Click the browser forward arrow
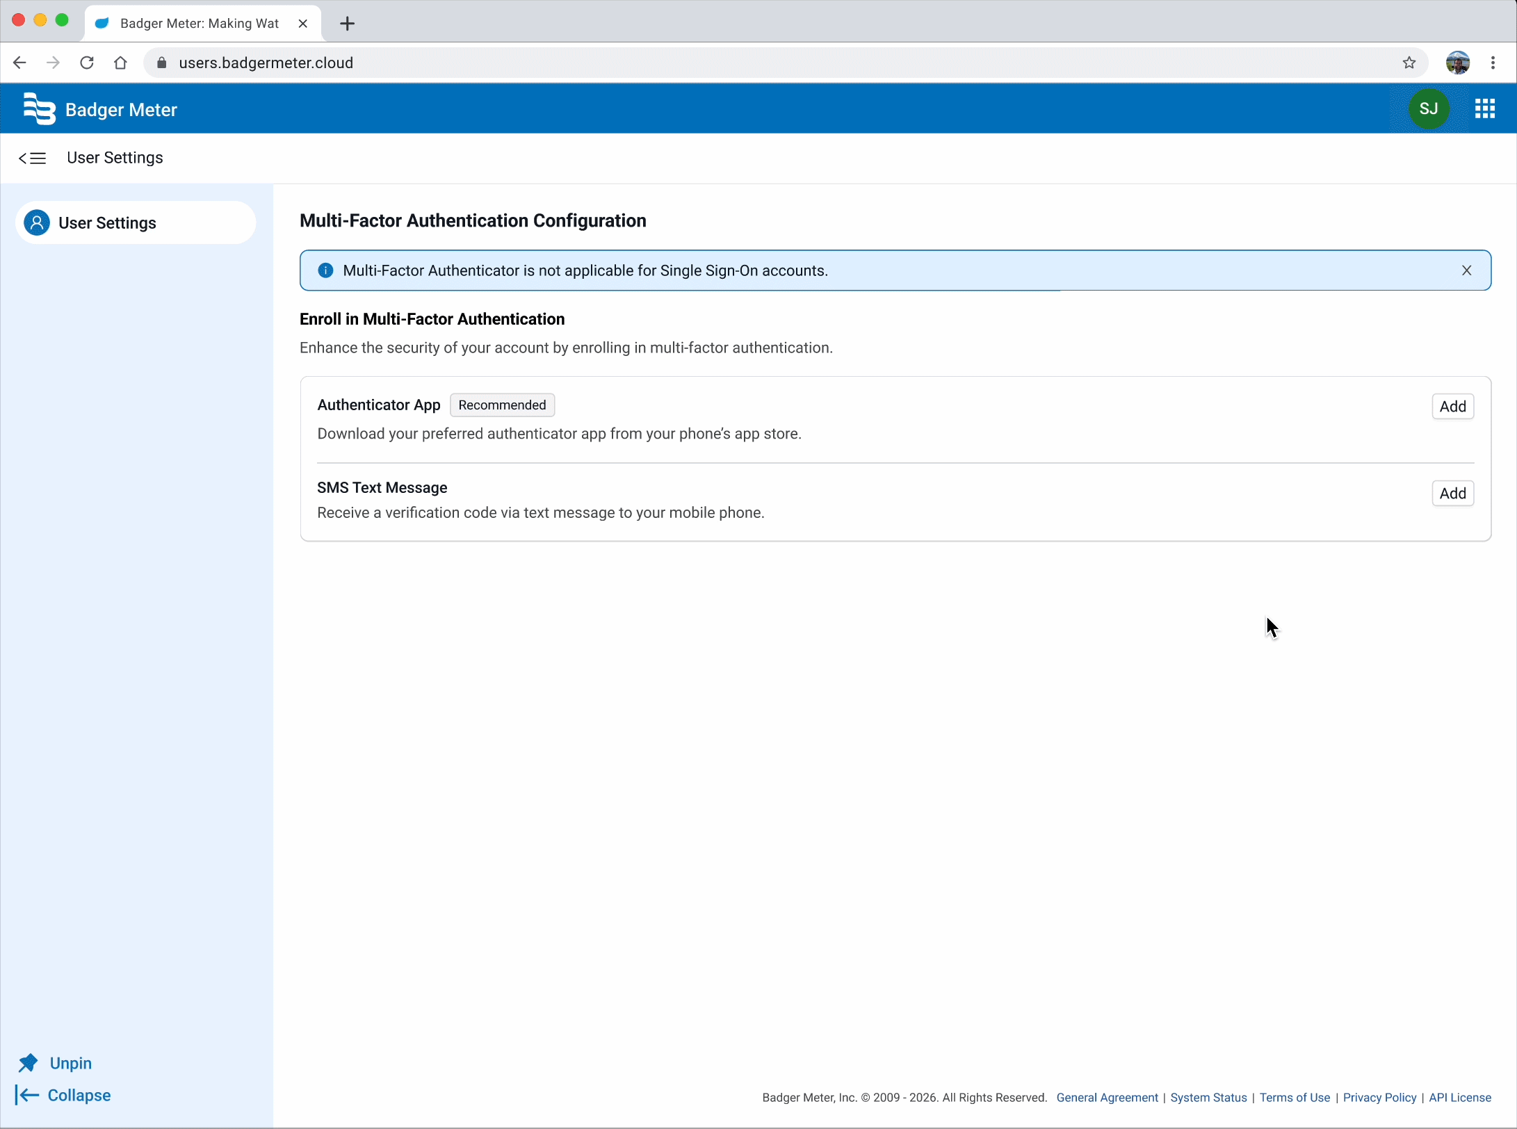The height and width of the screenshot is (1129, 1517). [x=53, y=63]
